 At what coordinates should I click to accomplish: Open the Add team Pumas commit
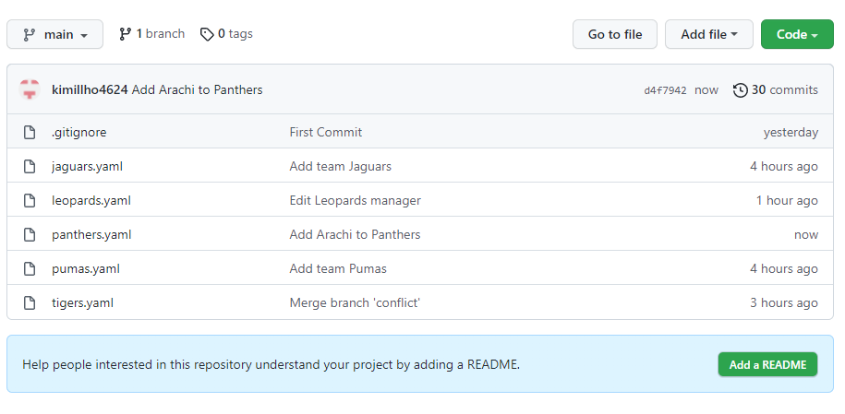click(x=338, y=268)
